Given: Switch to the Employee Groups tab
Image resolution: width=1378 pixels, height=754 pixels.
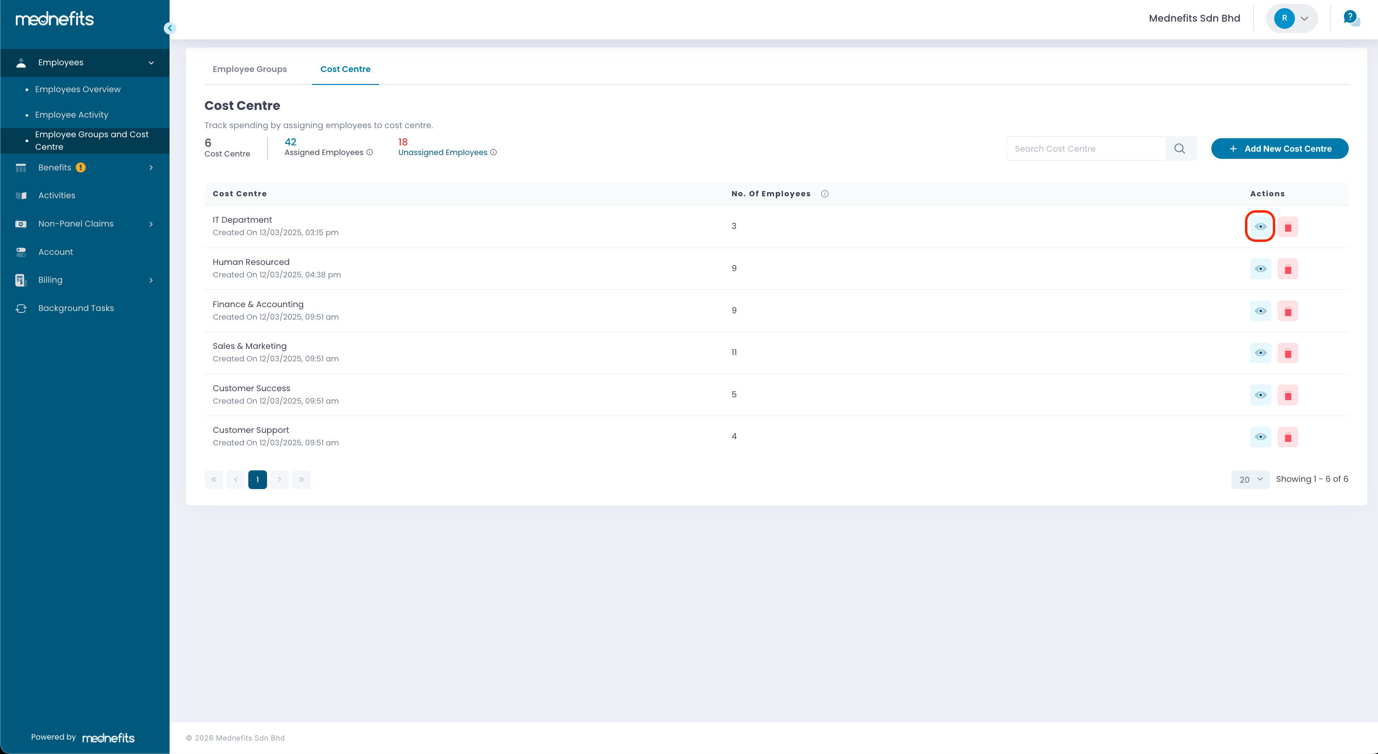Looking at the screenshot, I should click(249, 69).
